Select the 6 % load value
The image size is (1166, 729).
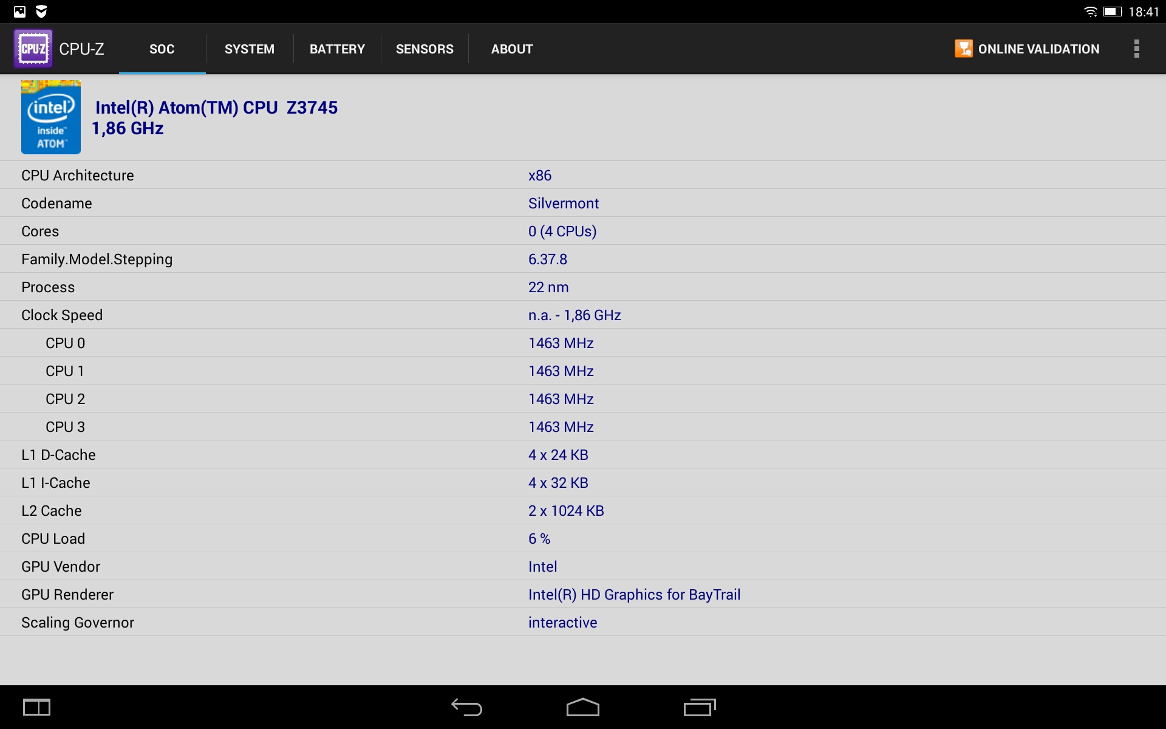539,539
